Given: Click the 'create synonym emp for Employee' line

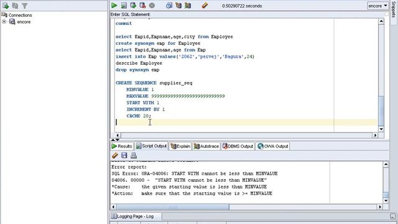Looking at the screenshot, I should [158, 44].
